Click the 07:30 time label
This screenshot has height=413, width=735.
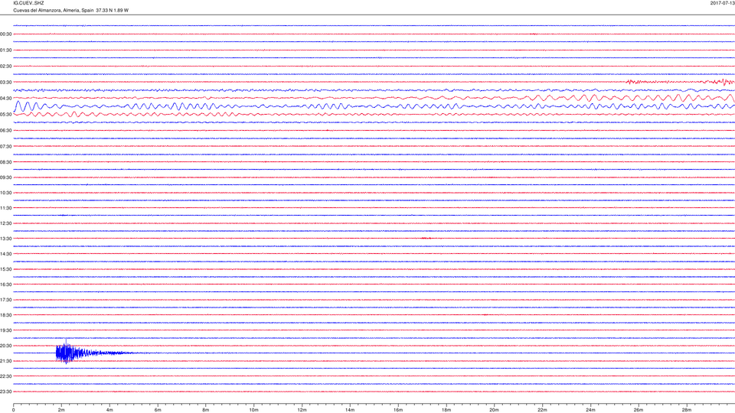[x=5, y=147]
